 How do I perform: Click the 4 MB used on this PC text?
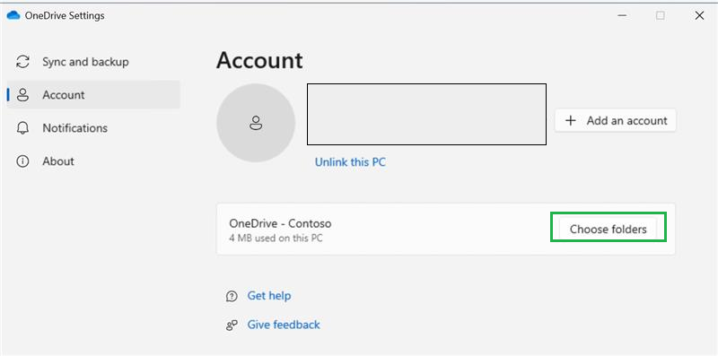coord(276,239)
